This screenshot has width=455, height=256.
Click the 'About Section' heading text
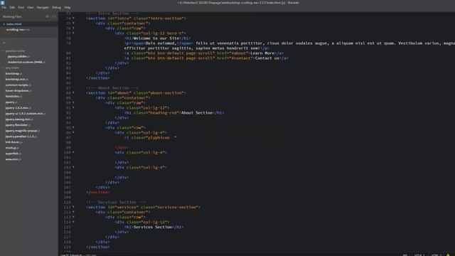[x=197, y=112]
